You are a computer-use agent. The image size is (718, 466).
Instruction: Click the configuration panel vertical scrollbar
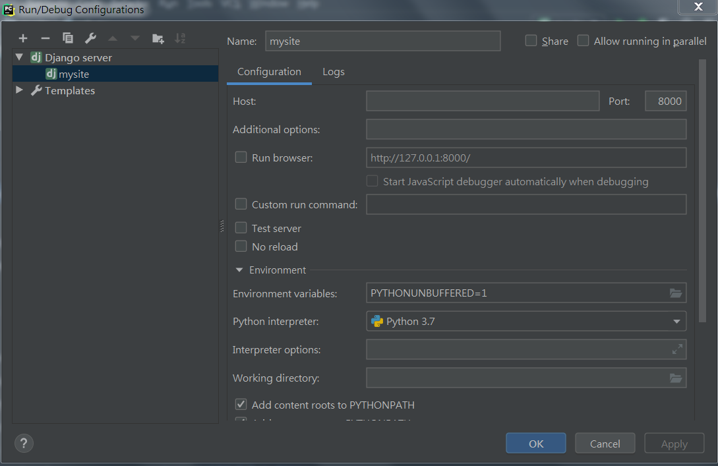tap(702, 191)
